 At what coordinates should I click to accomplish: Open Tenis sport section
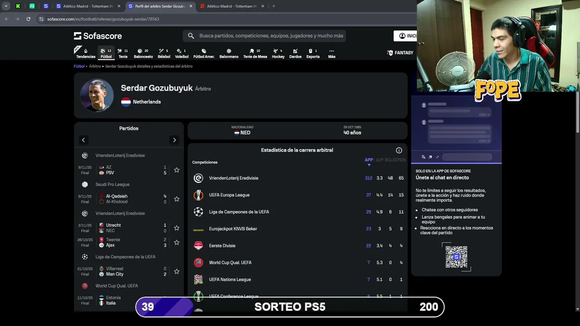(x=123, y=53)
